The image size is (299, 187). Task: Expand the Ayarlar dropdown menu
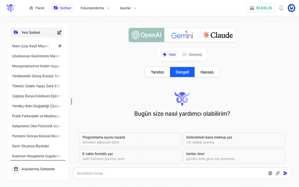coord(128,8)
